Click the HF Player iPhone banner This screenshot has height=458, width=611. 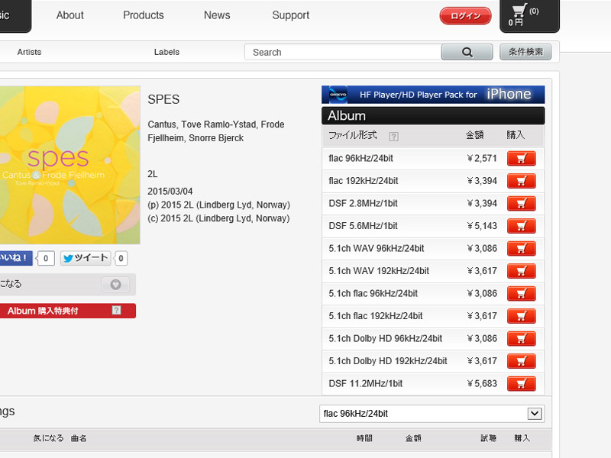433,95
